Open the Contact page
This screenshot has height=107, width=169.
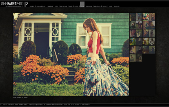pyautogui.click(x=117, y=6)
